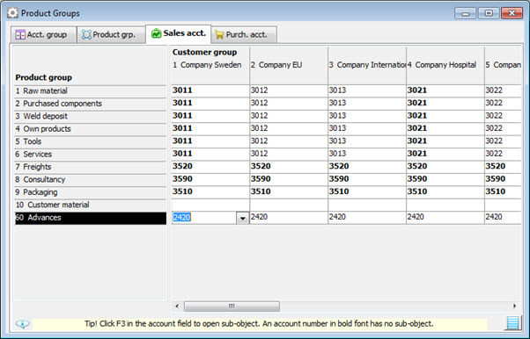Click the horizontal scrollbar thumb
530x339 pixels.
(232, 307)
